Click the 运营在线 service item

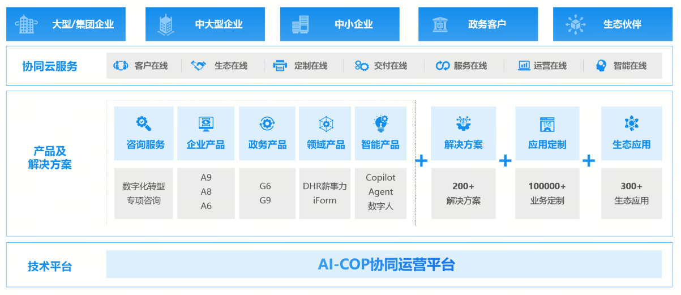pyautogui.click(x=542, y=66)
